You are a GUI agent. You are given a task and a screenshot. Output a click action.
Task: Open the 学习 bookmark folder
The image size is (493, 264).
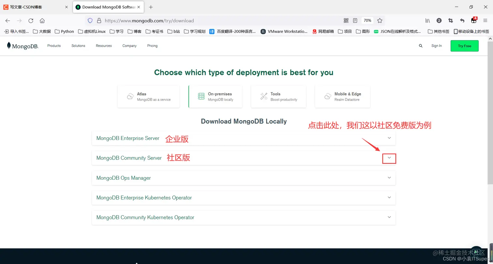117,31
